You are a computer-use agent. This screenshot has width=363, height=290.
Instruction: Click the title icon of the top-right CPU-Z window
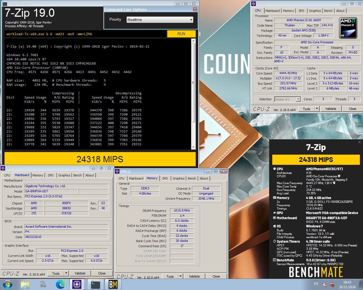254,4
